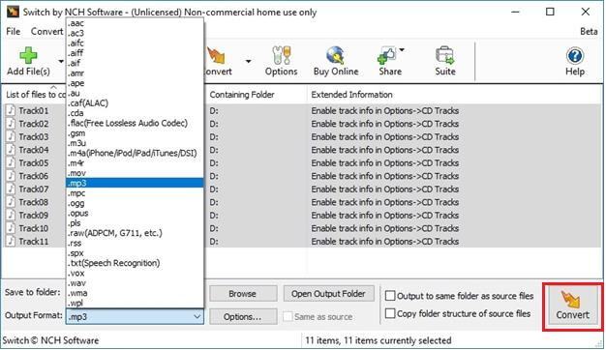The width and height of the screenshot is (606, 350).
Task: Expand the arrow next to Add File(s)
Action: 61,61
